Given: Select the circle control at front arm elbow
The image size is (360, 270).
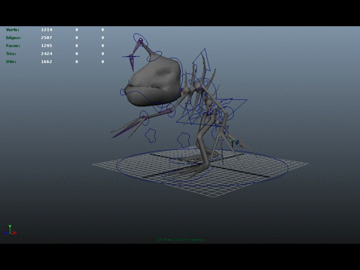Looking at the screenshot, I should [x=171, y=111].
